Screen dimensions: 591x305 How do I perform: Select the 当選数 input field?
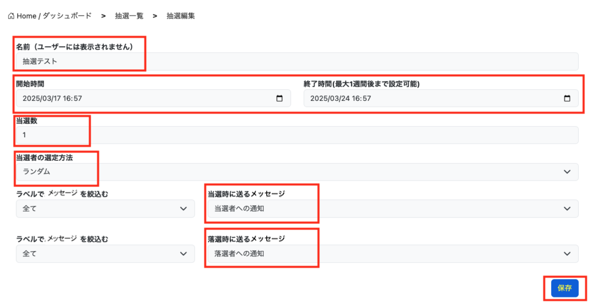297,135
